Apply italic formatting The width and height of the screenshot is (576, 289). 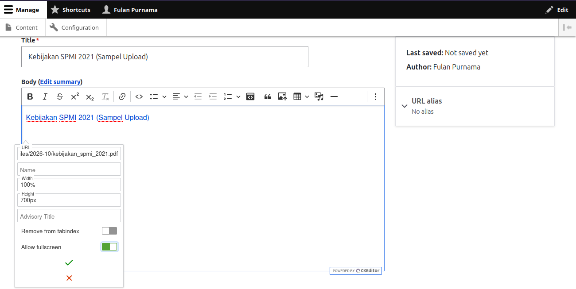point(45,96)
